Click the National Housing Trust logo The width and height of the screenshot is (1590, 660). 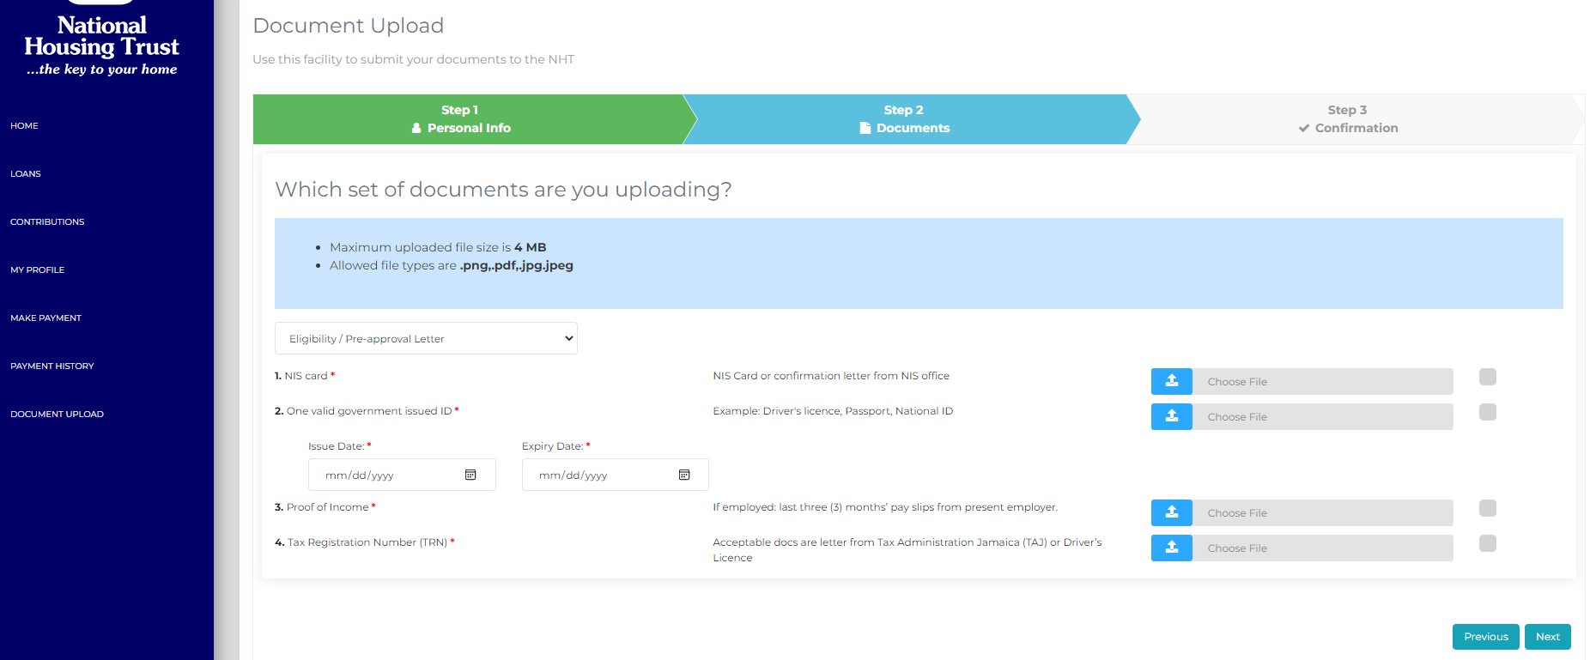[102, 45]
